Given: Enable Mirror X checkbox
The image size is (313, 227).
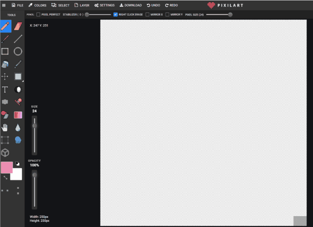Looking at the screenshot, I should tap(147, 15).
